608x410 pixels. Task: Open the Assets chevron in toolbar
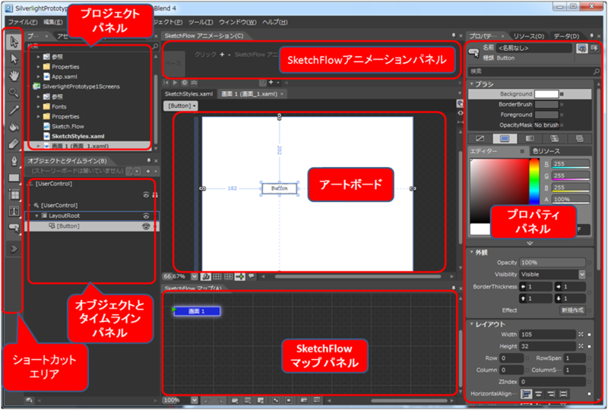[14, 249]
